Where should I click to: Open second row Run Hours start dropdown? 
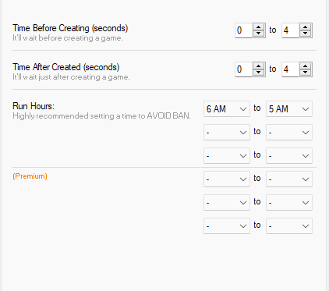(x=227, y=132)
